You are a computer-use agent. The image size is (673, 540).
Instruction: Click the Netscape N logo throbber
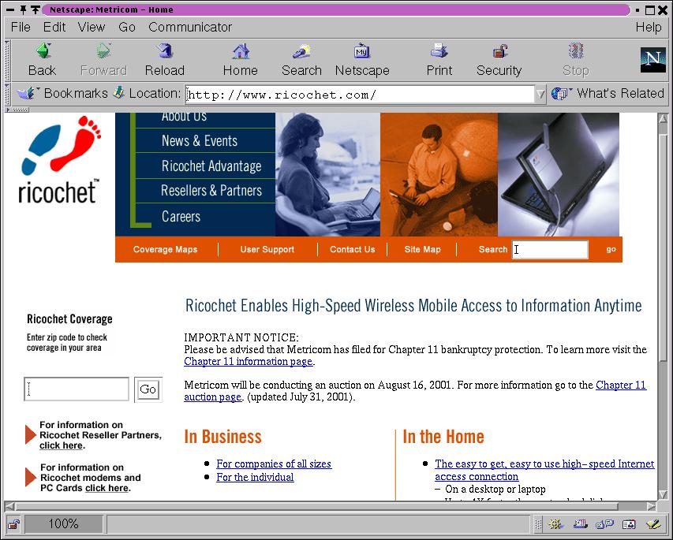[652, 60]
